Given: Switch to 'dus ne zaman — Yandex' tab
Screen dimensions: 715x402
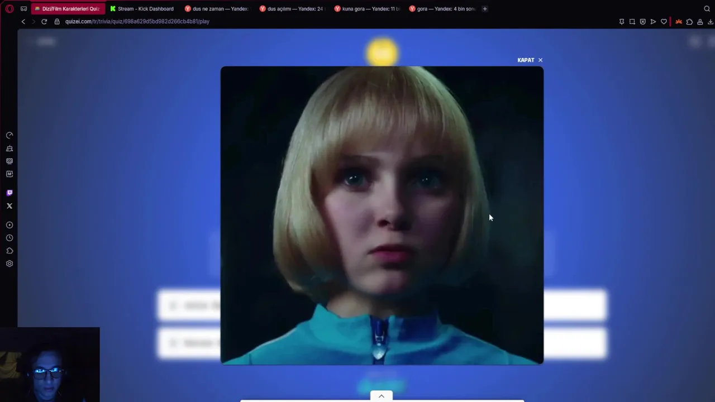Looking at the screenshot, I should 217,8.
